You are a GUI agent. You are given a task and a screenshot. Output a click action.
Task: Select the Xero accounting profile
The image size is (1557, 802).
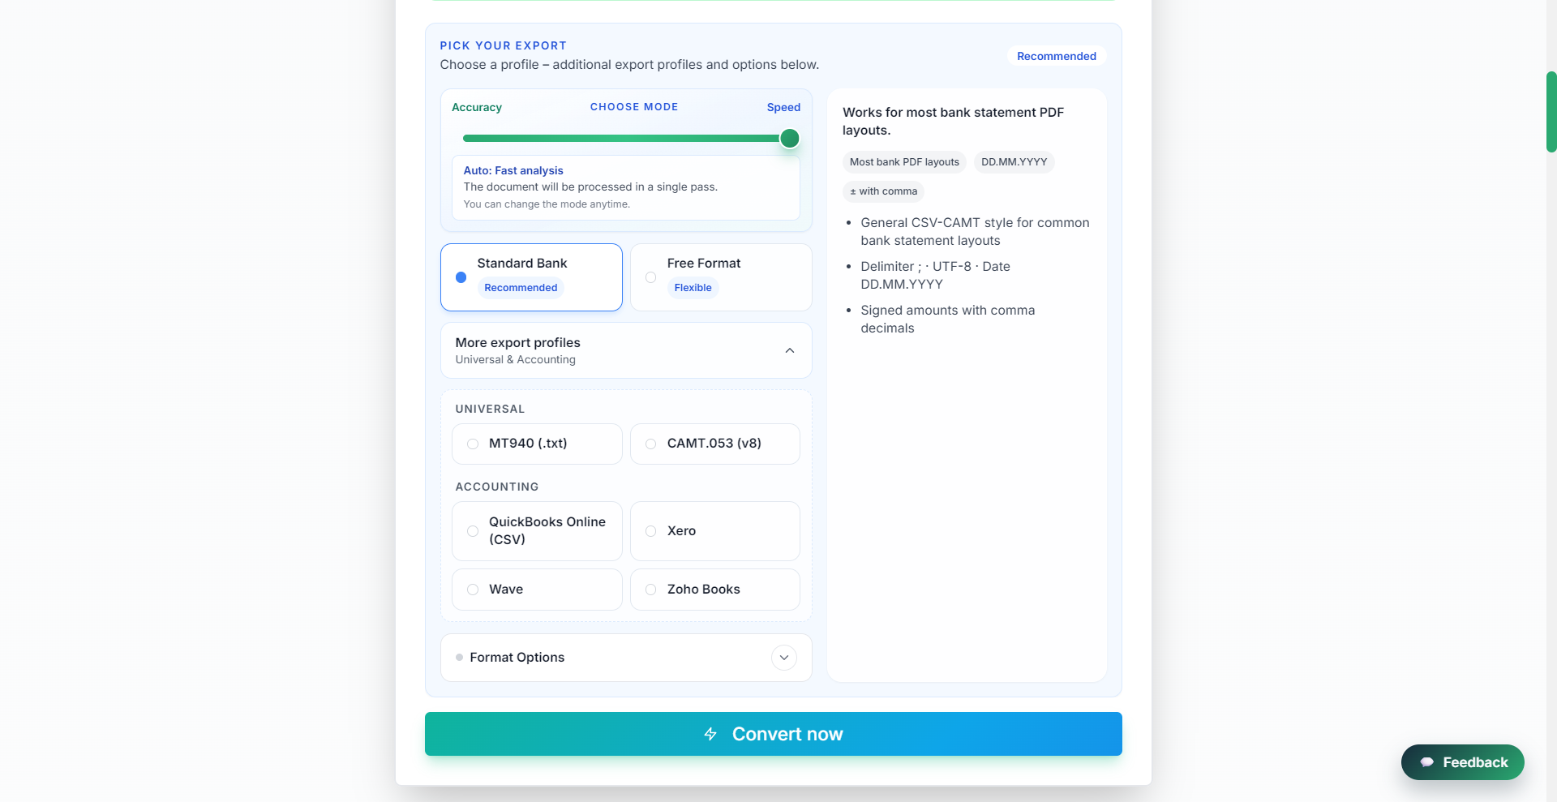coord(715,531)
